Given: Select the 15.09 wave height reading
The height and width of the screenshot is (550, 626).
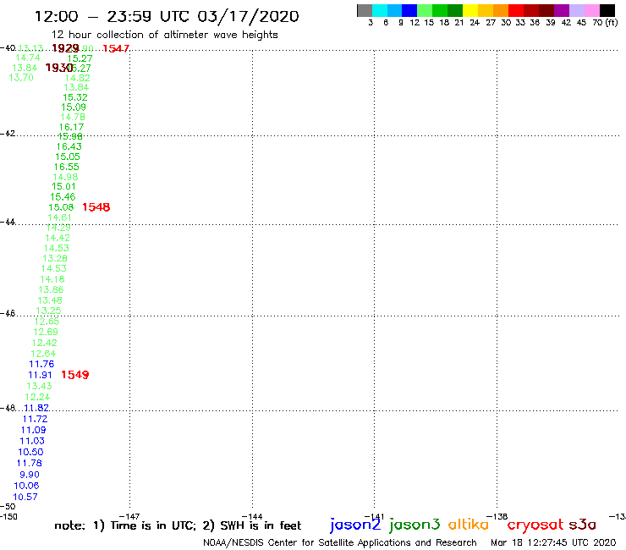Looking at the screenshot, I should click(74, 107).
